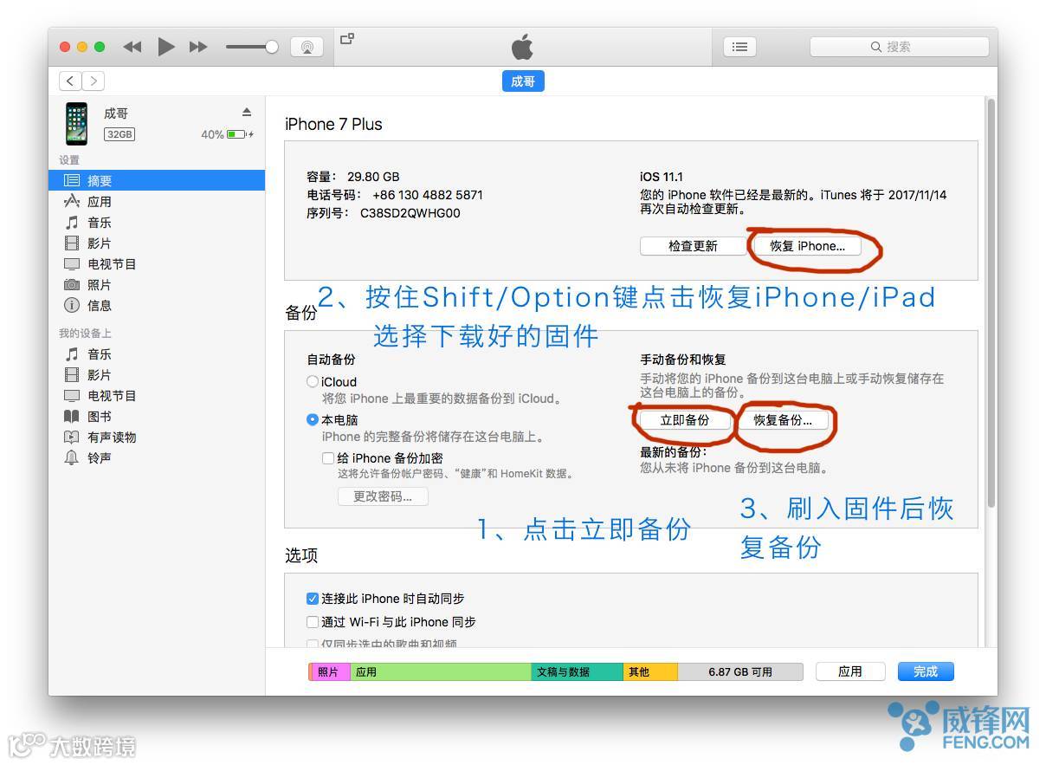Image resolution: width=1046 pixels, height=765 pixels.
Task: Open 影片 under 我的设备上
Action: [157, 374]
